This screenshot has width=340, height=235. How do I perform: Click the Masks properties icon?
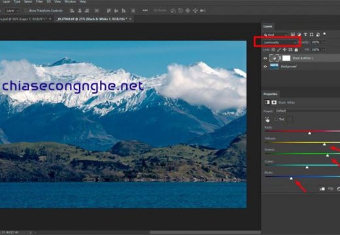[274, 102]
